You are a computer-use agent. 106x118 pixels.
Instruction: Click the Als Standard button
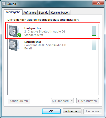tap(60, 101)
